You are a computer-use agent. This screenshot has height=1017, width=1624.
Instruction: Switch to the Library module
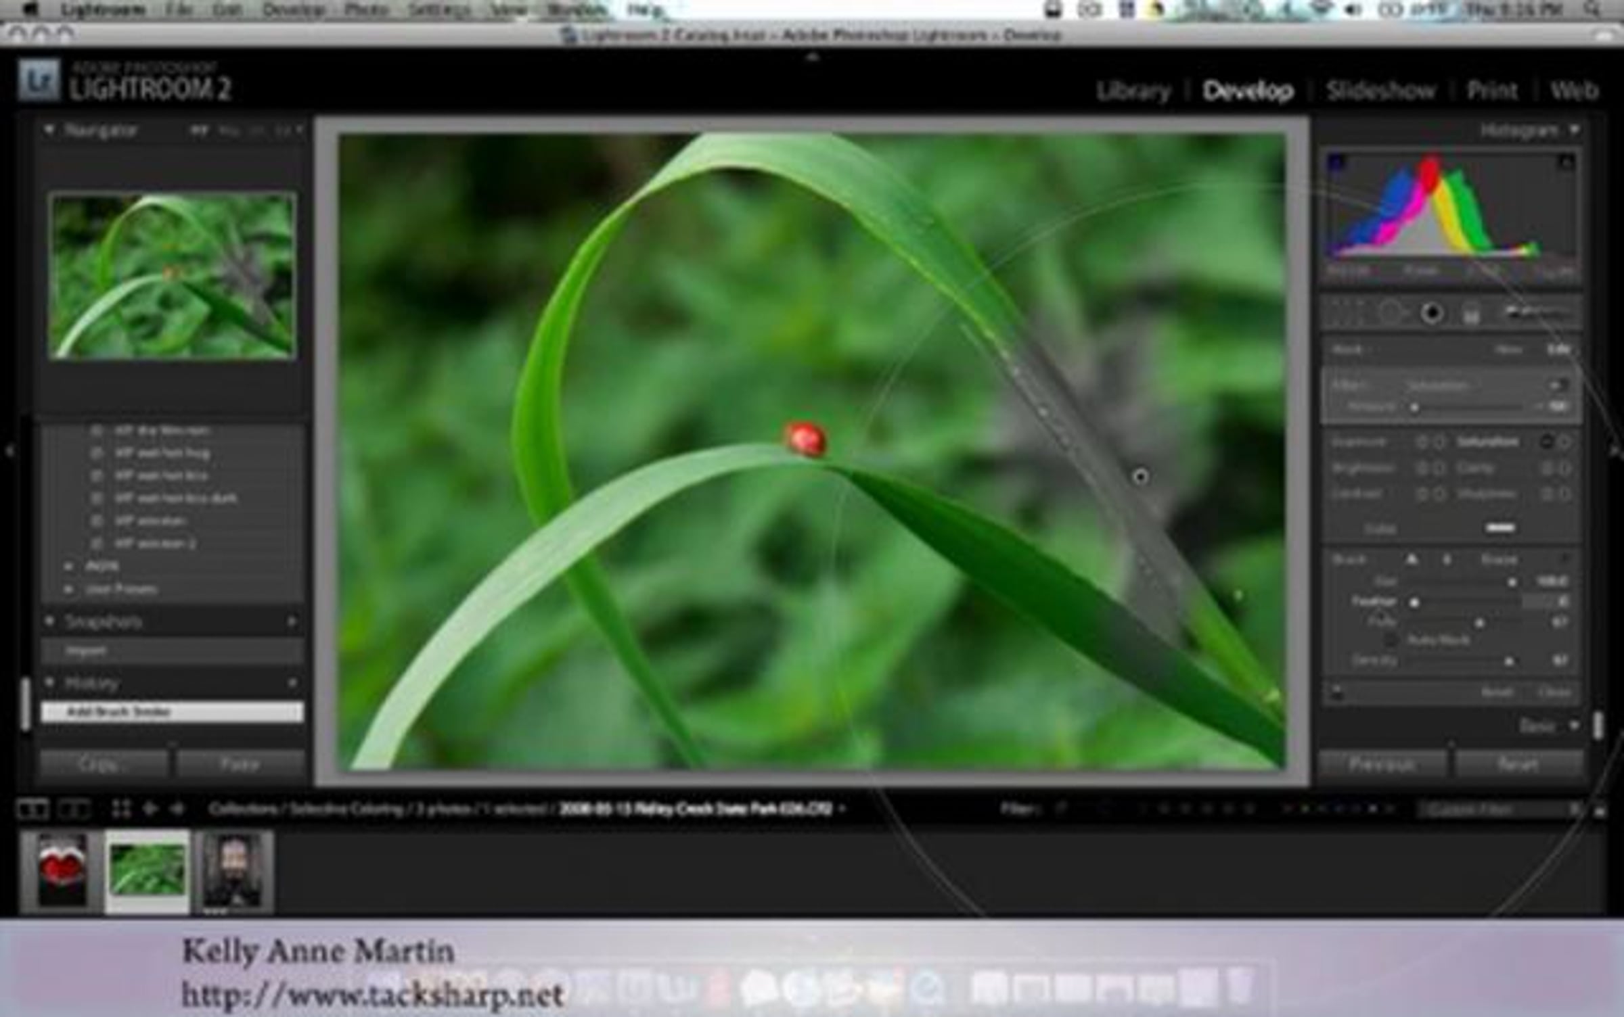coord(1133,91)
